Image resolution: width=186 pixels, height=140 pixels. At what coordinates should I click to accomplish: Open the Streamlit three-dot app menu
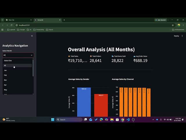[x=182, y=36]
